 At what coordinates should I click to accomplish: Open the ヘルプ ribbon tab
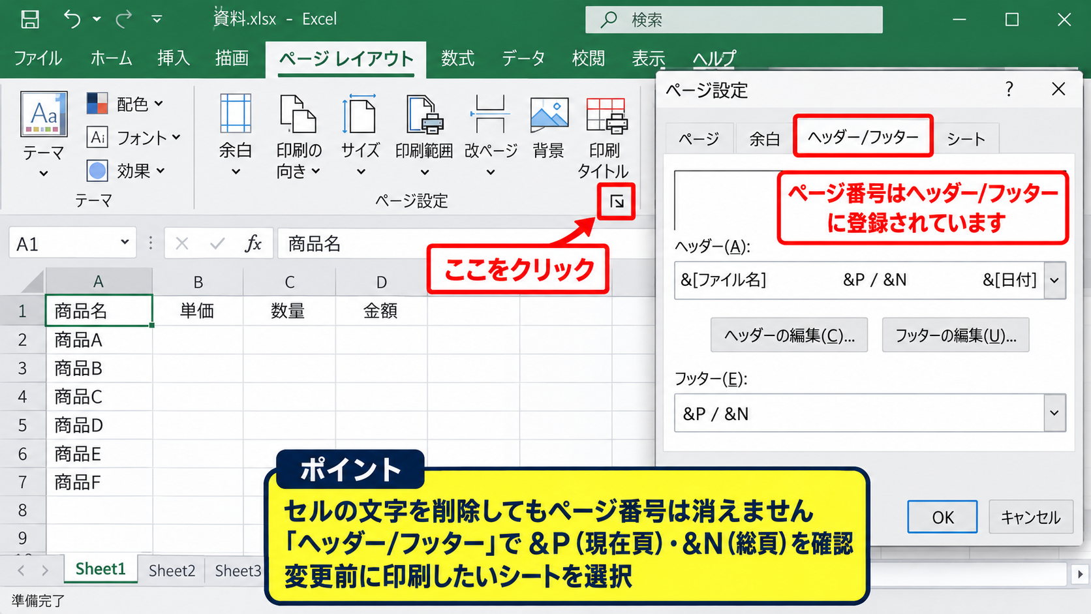click(714, 59)
